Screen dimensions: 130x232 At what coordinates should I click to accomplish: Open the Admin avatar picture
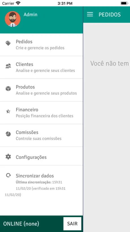point(12,19)
